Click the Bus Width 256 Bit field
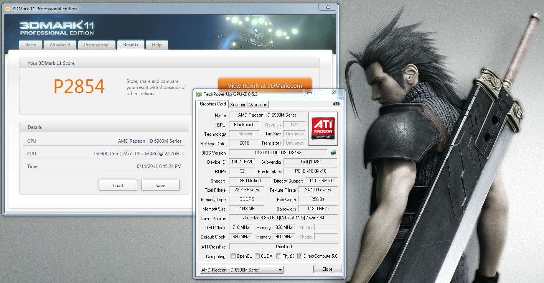The image size is (544, 283). (x=318, y=199)
